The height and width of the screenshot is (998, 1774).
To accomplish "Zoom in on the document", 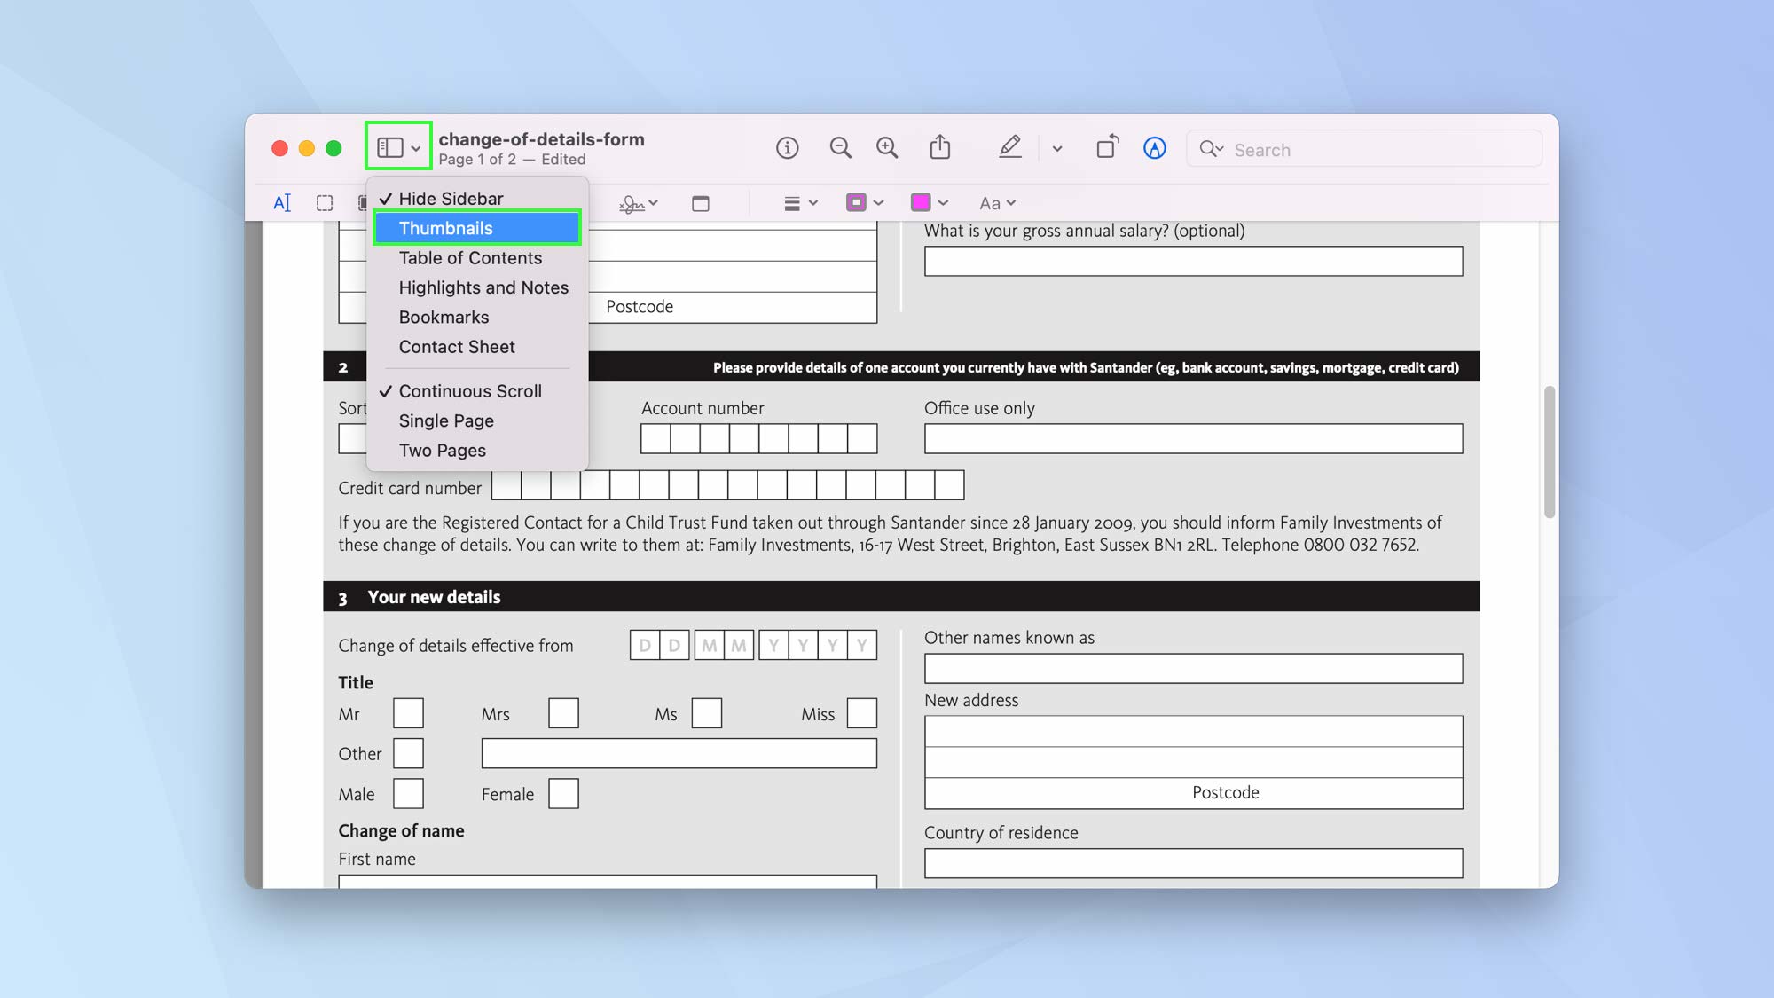I will coord(887,148).
